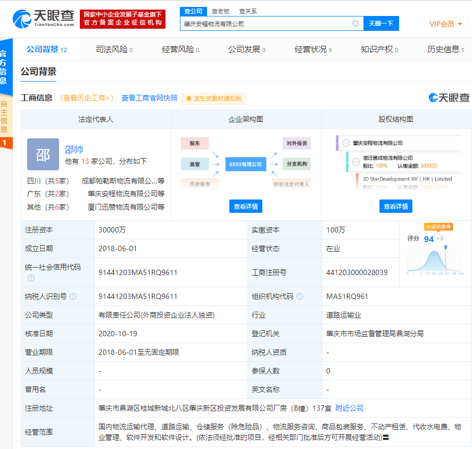The width and height of the screenshot is (472, 449).
Task: Click 宿迁晟成物流有限公司 shareholder name
Action: click(x=387, y=158)
